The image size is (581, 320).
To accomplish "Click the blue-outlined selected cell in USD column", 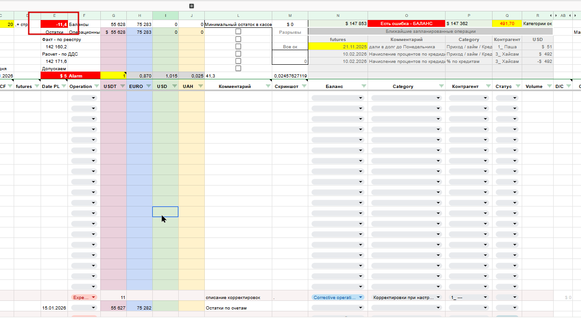I will [x=165, y=212].
